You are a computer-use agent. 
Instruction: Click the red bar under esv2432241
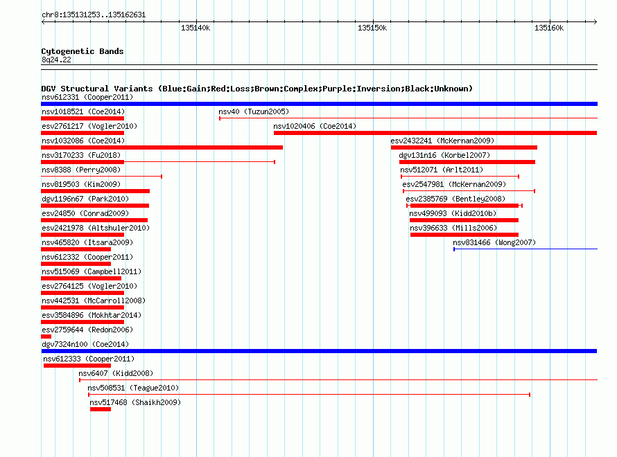coord(464,147)
